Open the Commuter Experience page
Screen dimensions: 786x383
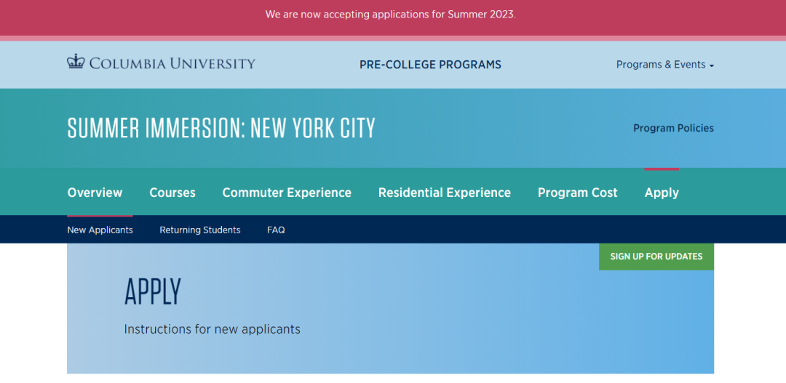(287, 193)
